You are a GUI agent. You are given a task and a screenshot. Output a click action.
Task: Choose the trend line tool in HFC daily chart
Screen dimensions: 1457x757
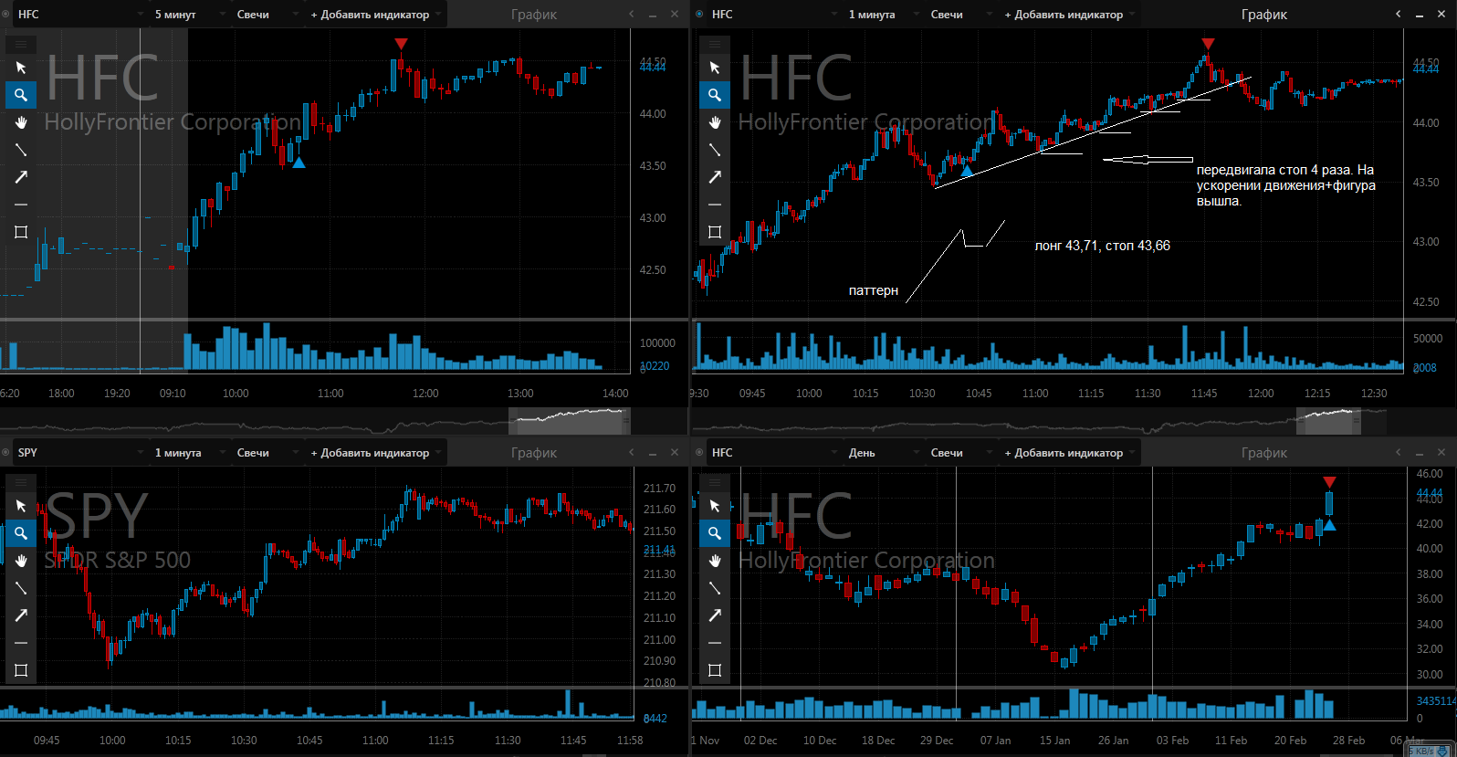(x=715, y=588)
